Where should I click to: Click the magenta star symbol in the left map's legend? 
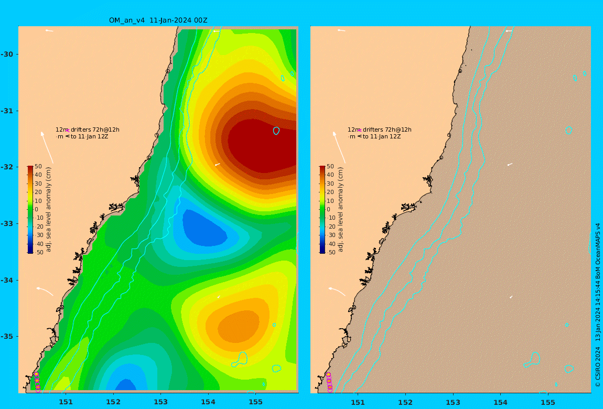pyautogui.click(x=68, y=131)
